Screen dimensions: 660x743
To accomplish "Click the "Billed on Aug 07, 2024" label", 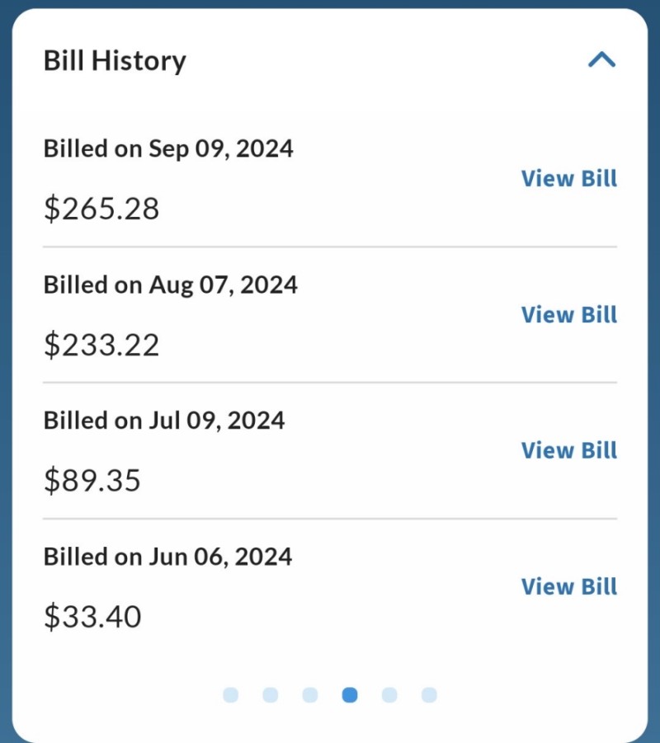I will click(x=171, y=285).
